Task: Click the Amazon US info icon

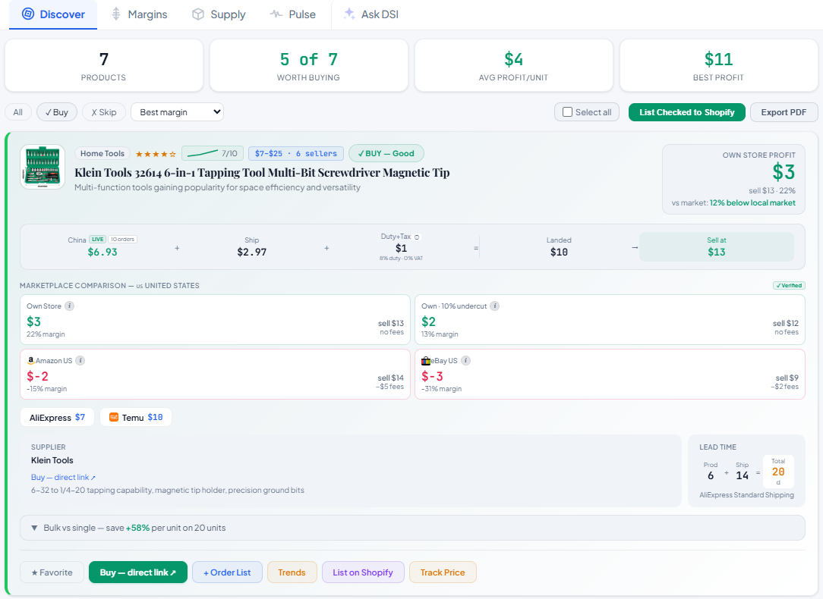Action: click(80, 361)
